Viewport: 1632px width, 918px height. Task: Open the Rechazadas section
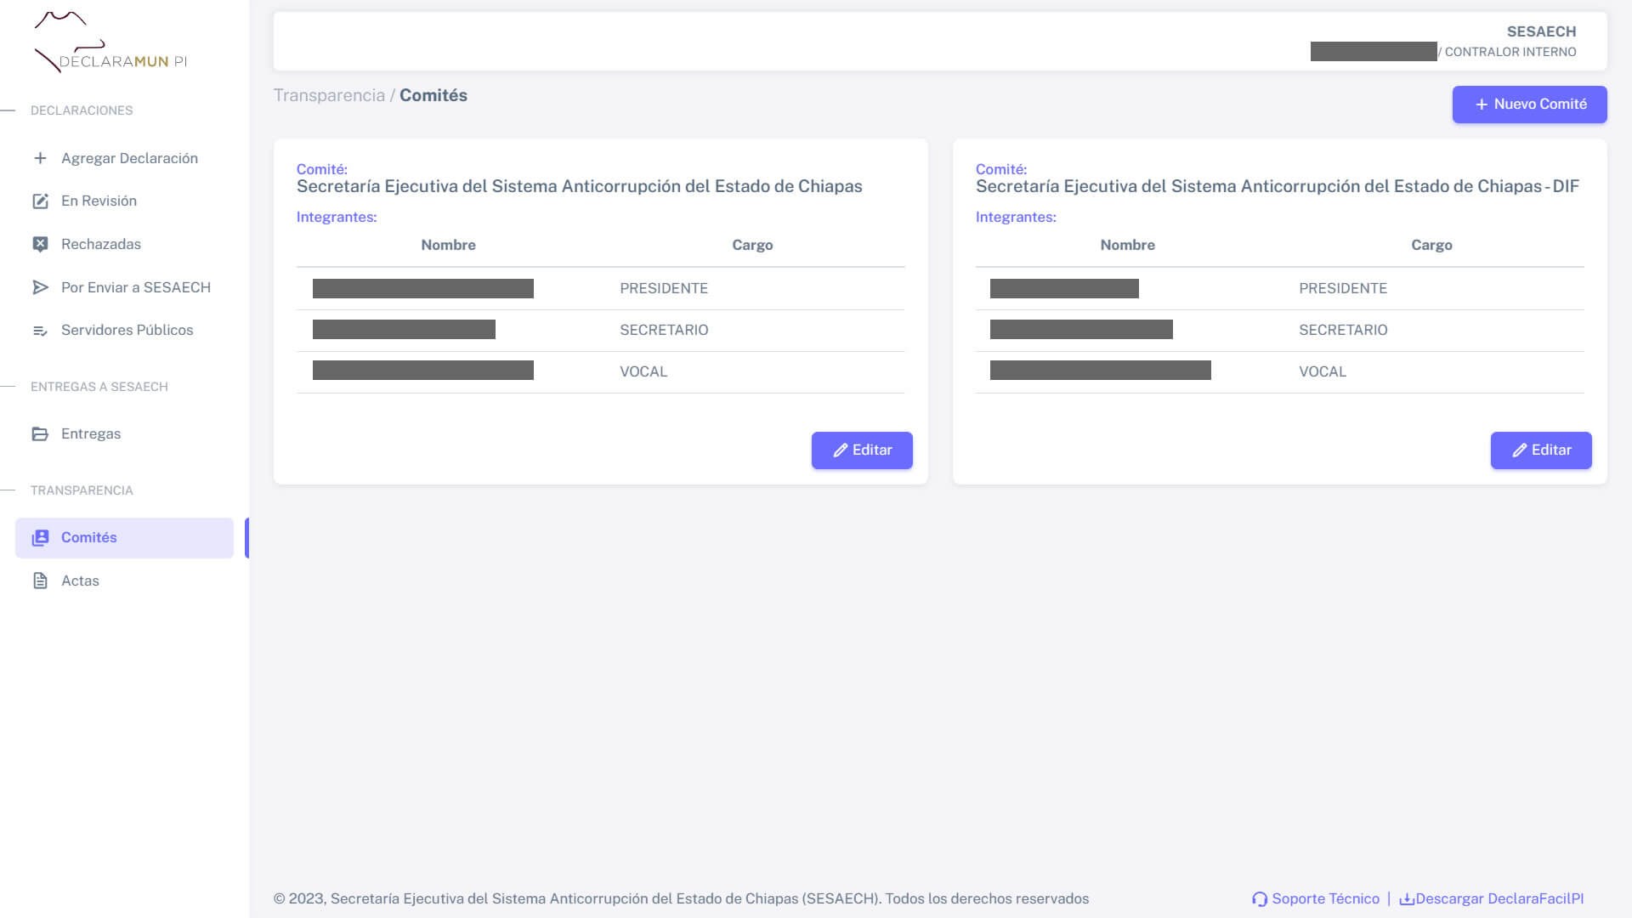(124, 245)
